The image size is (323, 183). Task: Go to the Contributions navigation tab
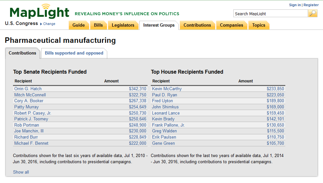[x=197, y=25]
